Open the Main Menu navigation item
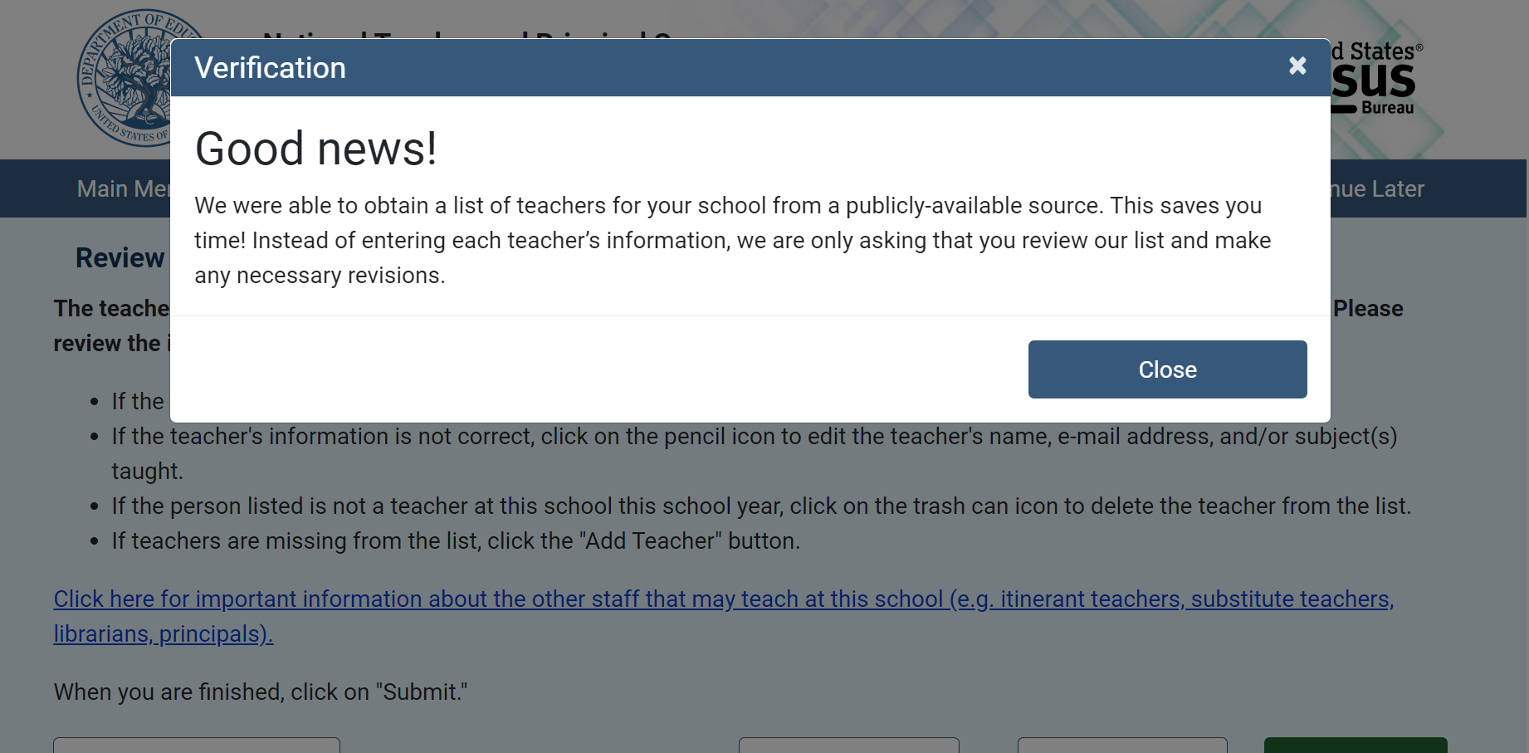Image resolution: width=1529 pixels, height=753 pixels. [x=123, y=189]
